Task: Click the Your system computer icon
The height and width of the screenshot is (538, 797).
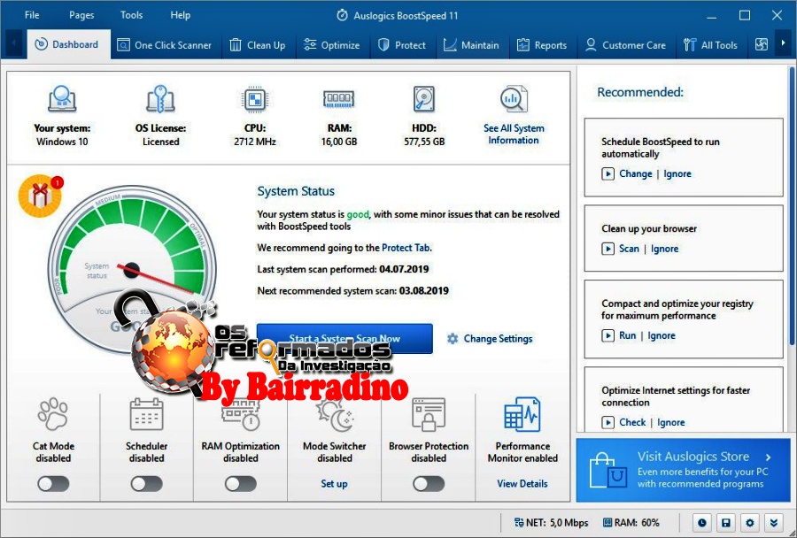Action: coord(62,98)
